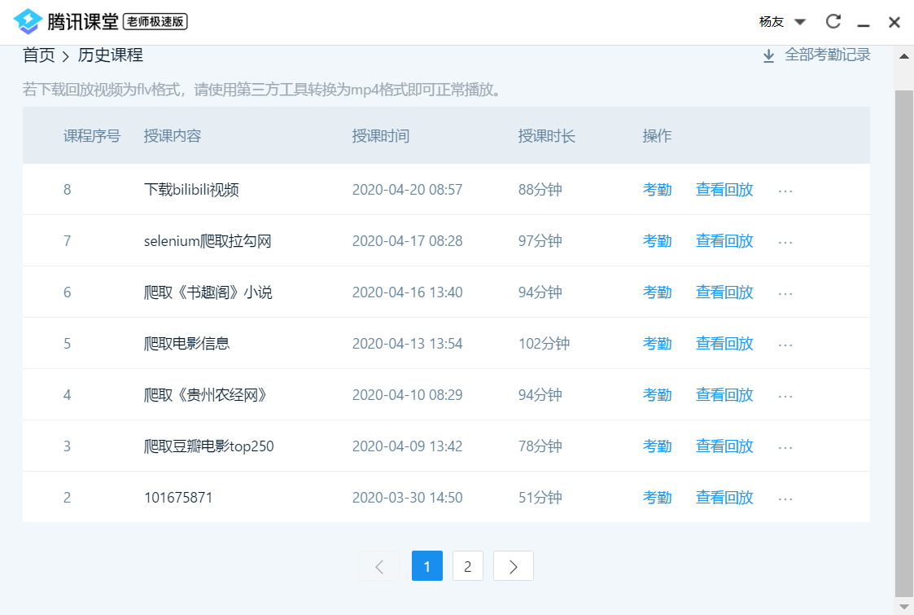Open the "..." menu for lesson 5 爬取电影信息
This screenshot has width=914, height=615.
[785, 343]
